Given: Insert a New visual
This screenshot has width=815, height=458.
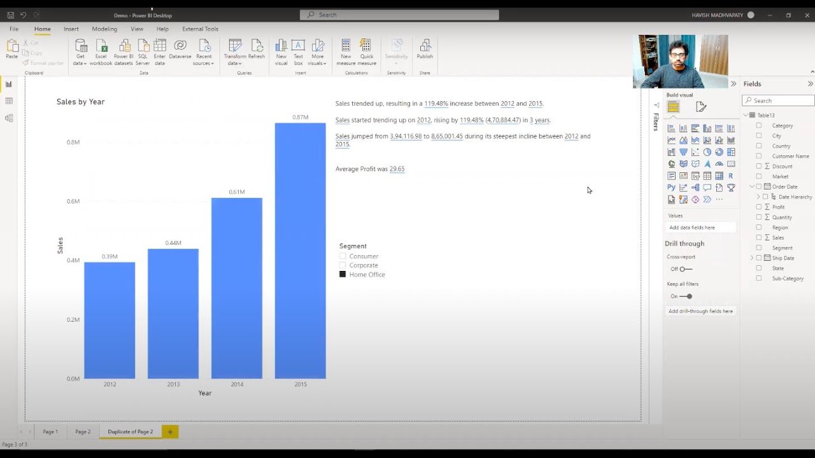Looking at the screenshot, I should click(x=281, y=52).
